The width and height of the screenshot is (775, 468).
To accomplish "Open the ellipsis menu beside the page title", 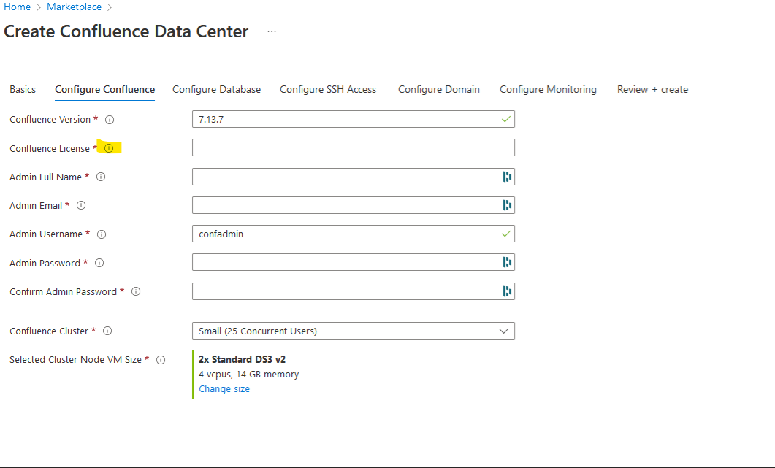I will point(271,32).
